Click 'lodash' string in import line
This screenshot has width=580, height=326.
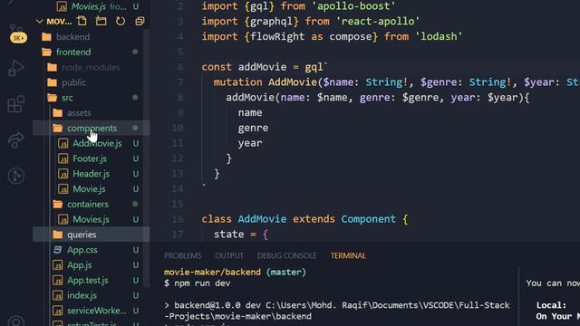(439, 36)
